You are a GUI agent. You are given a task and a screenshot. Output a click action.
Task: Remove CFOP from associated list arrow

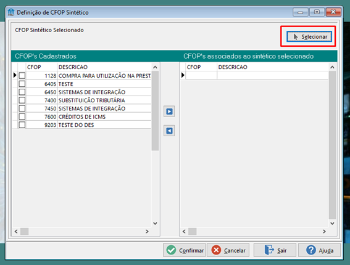point(169,131)
